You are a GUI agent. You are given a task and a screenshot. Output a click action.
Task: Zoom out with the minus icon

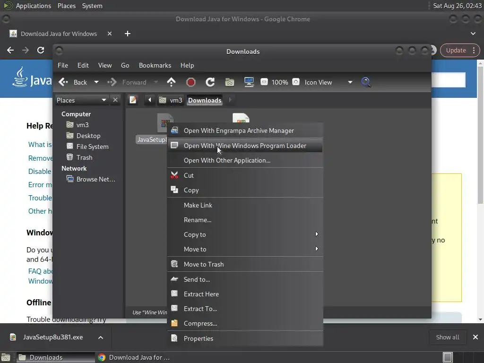click(x=264, y=82)
